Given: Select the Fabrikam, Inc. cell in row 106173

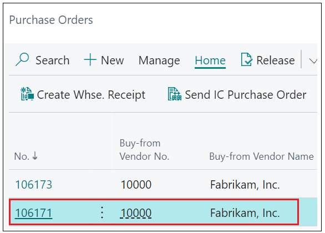Looking at the screenshot, I should [x=245, y=185].
